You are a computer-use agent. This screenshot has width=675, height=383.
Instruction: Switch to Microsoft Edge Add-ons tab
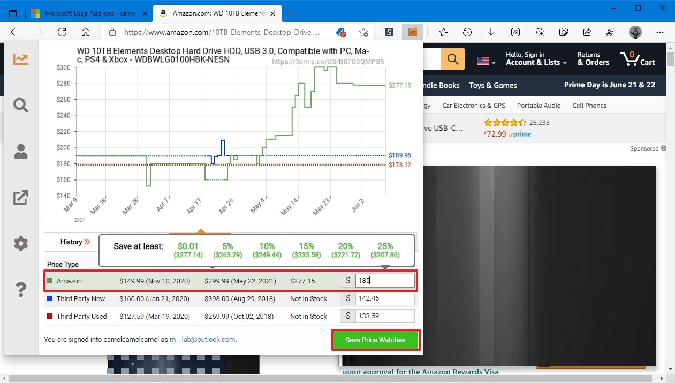pyautogui.click(x=89, y=13)
